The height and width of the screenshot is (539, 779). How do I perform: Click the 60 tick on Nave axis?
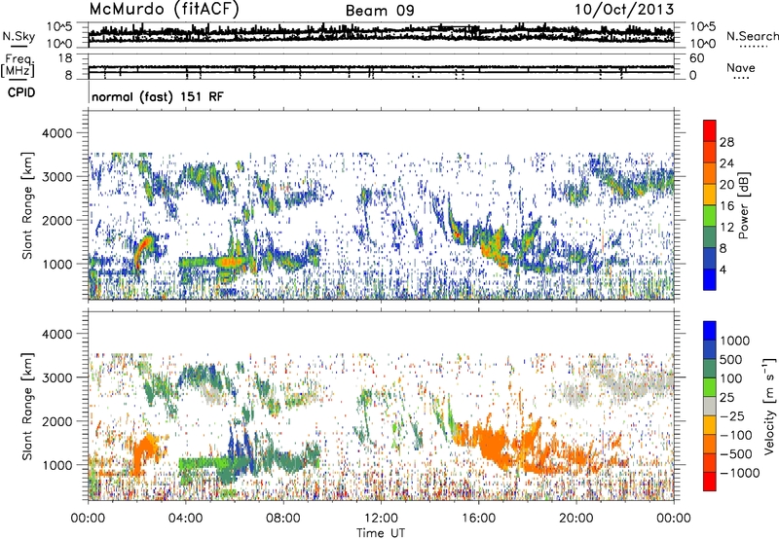696,58
